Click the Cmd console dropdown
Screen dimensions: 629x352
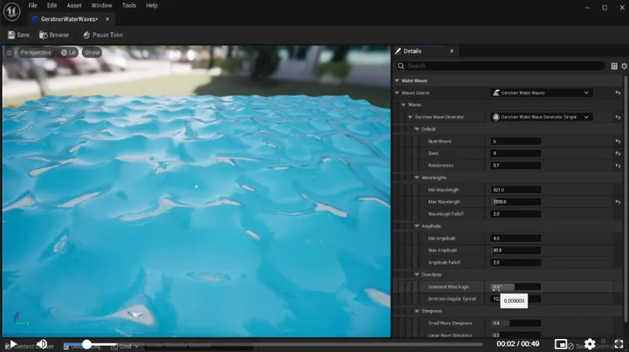125,346
